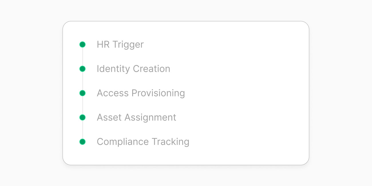The image size is (372, 186).
Task: Click the Compliance Tracking timeline dot
Action: coord(82,142)
